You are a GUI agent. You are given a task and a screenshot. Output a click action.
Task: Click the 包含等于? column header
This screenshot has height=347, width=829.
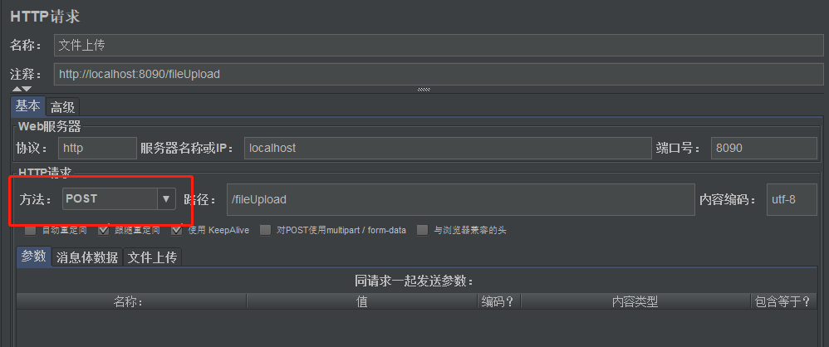pos(783,301)
